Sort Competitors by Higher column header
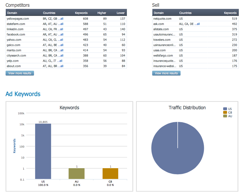The image size is (248, 196). [x=102, y=13]
